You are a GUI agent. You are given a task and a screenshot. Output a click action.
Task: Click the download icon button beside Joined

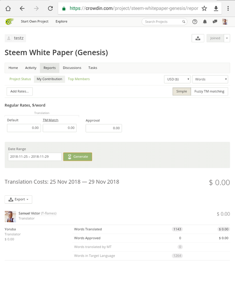(198, 38)
